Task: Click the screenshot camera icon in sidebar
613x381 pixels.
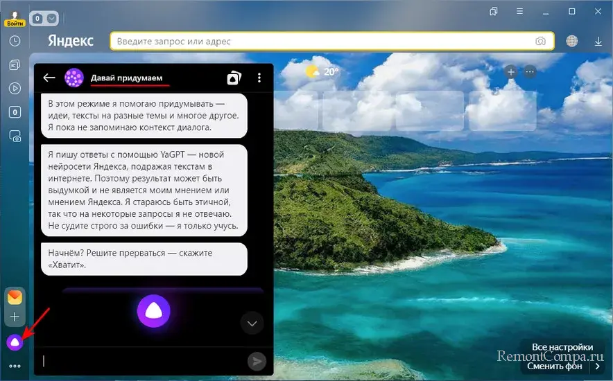Action: (x=15, y=137)
